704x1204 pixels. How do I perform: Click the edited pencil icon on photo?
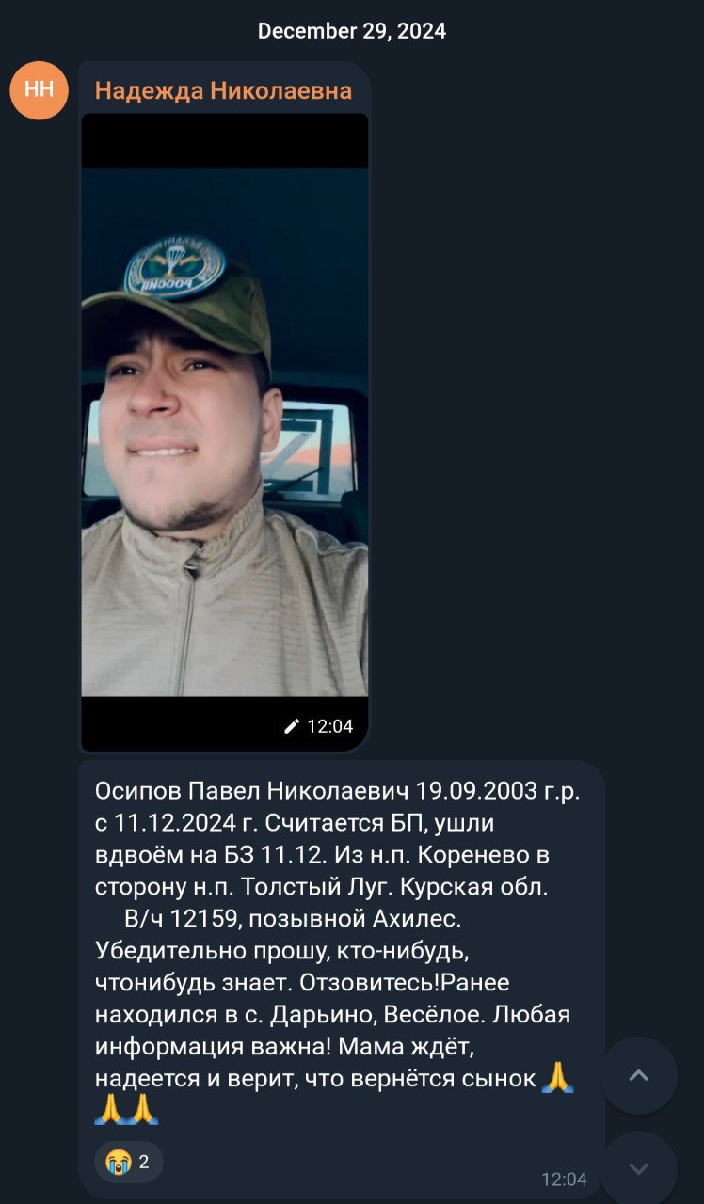click(292, 726)
